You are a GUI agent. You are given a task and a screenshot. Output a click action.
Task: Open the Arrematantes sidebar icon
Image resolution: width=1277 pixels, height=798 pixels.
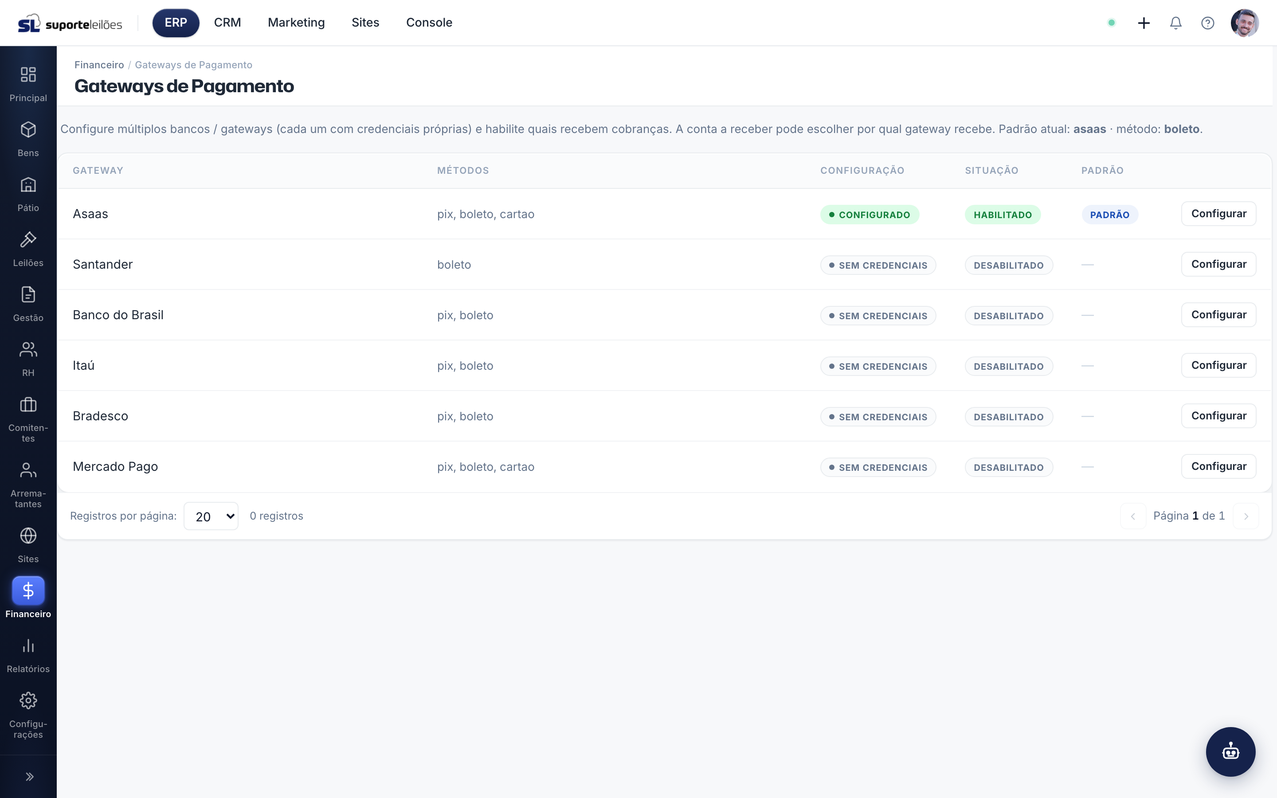click(x=28, y=470)
